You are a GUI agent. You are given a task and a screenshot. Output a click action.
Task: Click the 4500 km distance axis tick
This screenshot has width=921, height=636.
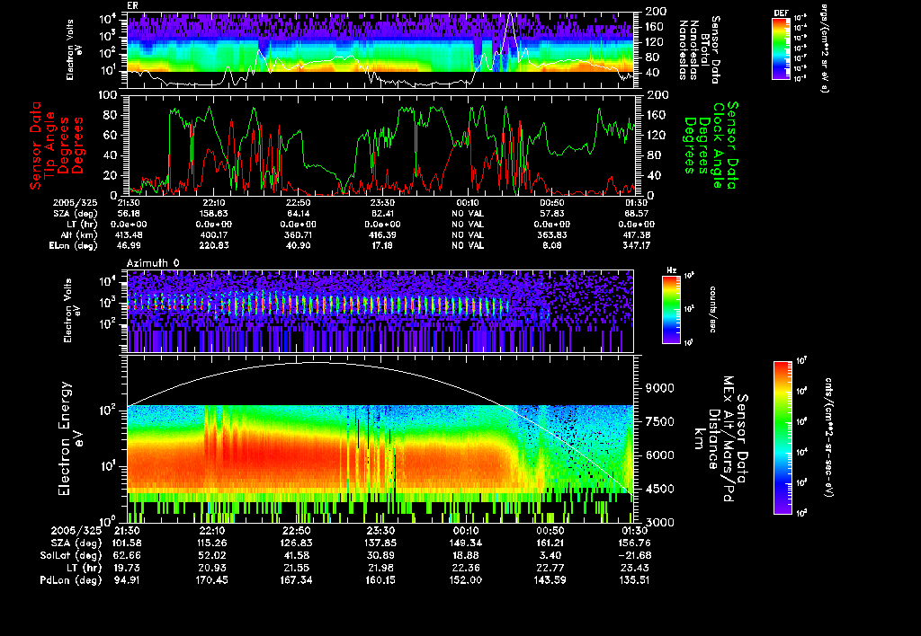click(660, 489)
